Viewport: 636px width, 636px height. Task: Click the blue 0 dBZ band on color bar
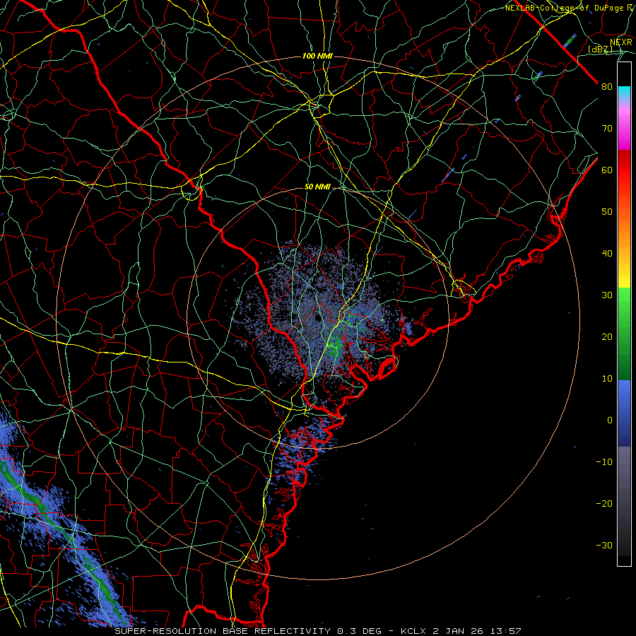tap(624, 420)
